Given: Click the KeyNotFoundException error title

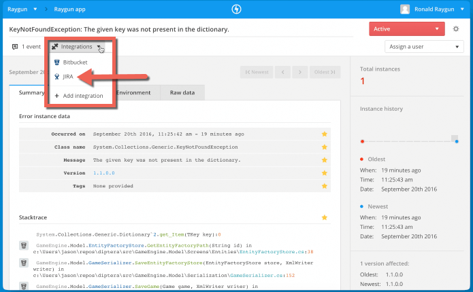Looking at the screenshot, I should point(119,29).
